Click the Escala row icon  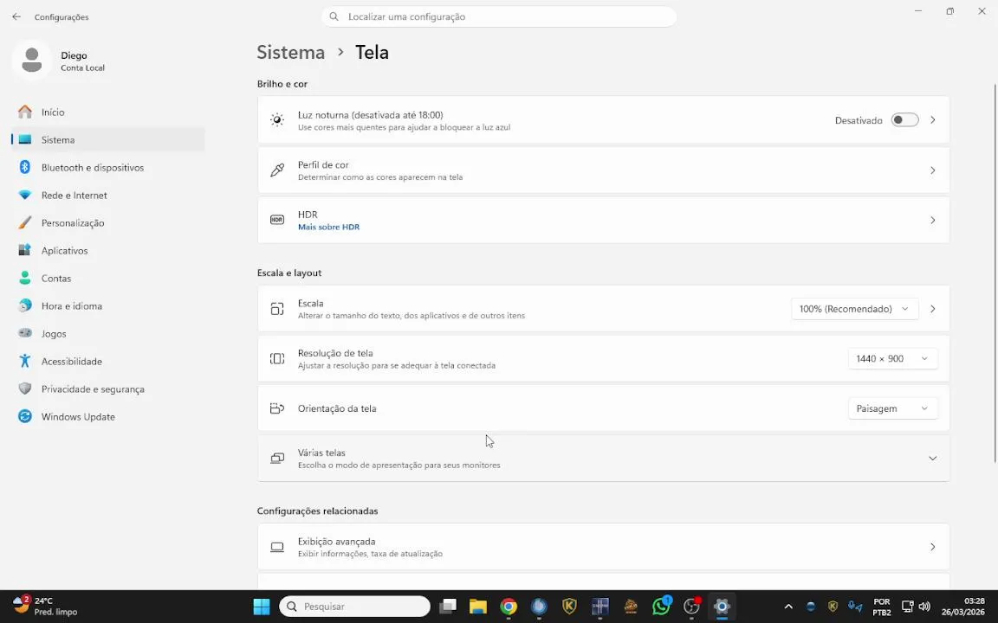277,309
